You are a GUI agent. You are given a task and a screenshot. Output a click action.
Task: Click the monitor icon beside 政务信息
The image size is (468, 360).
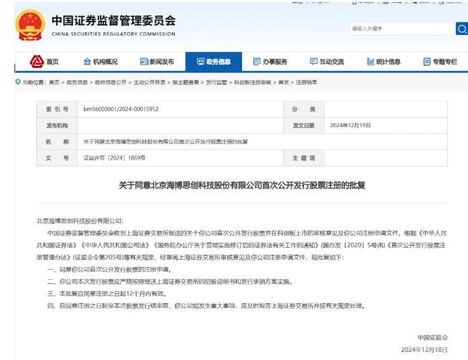pyautogui.click(x=200, y=61)
